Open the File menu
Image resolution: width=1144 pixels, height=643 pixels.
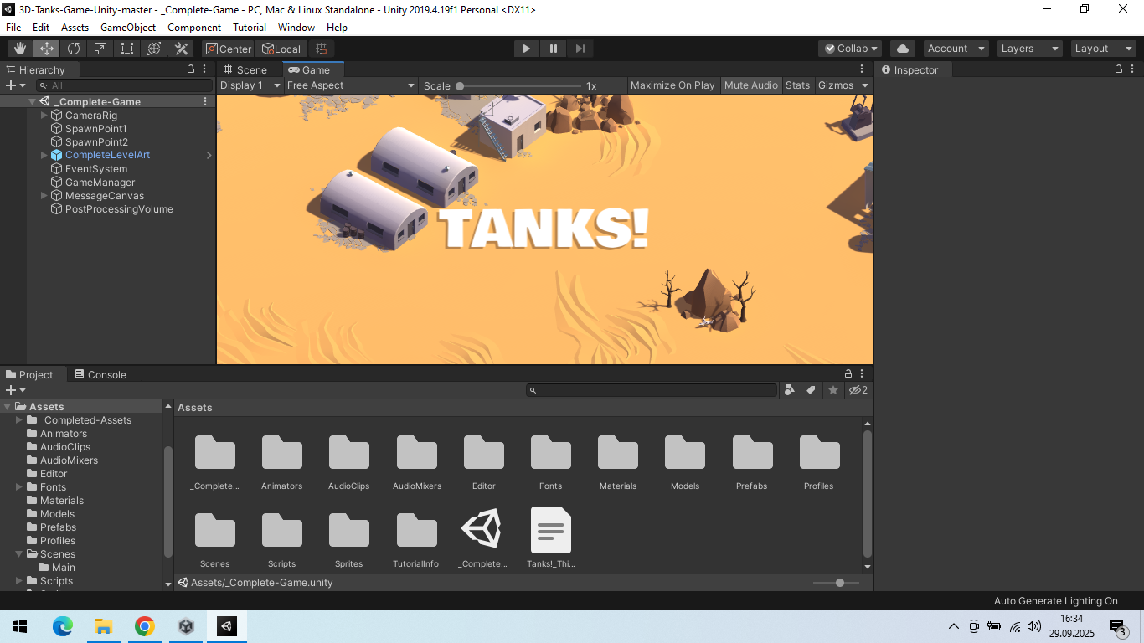point(13,28)
